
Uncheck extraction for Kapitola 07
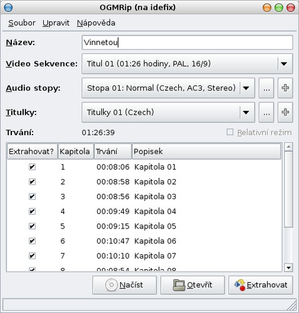tap(32, 256)
